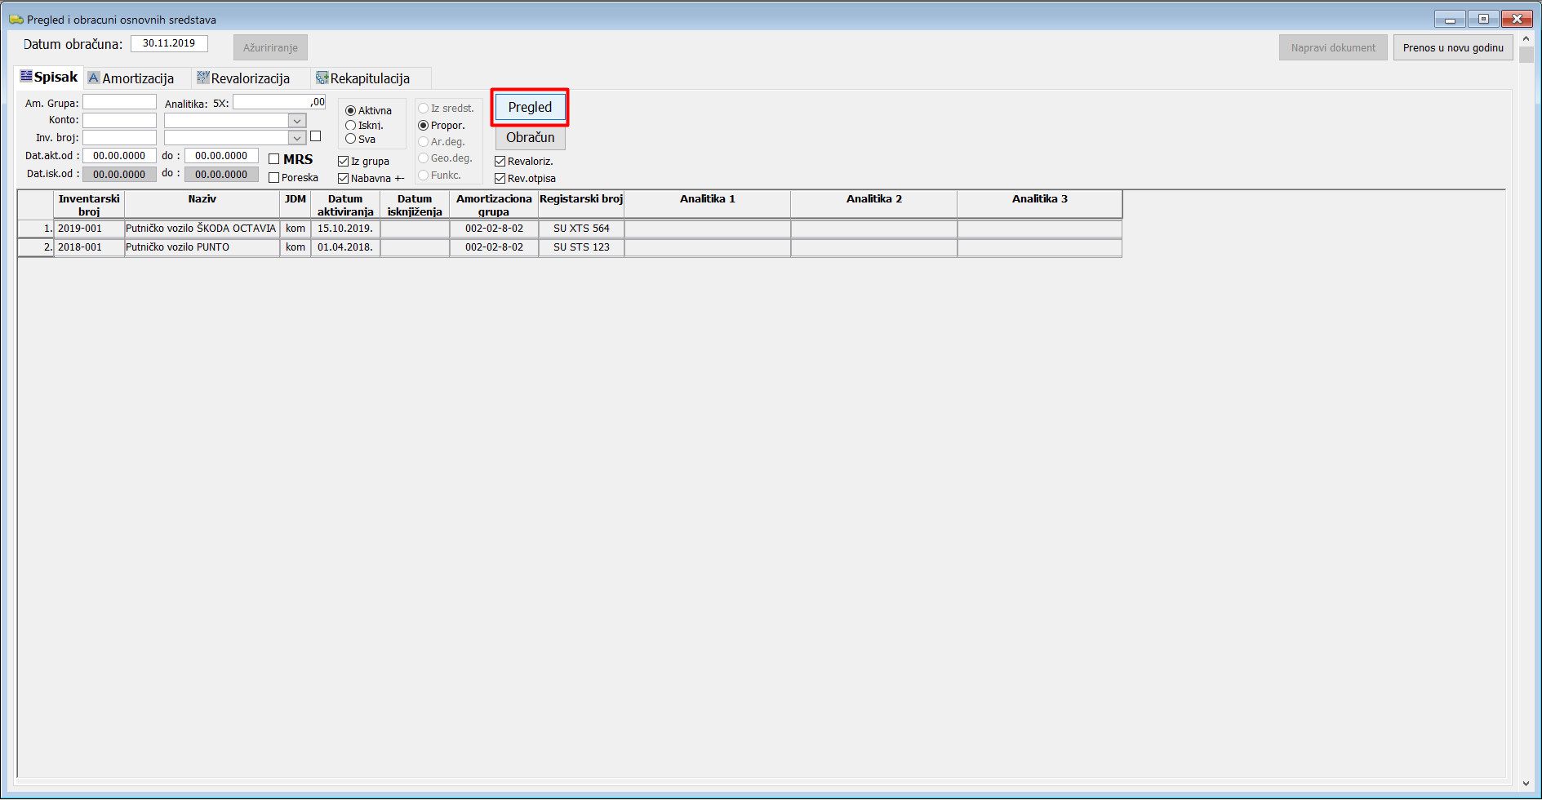Click Prenos u novu godinu button

1452,48
